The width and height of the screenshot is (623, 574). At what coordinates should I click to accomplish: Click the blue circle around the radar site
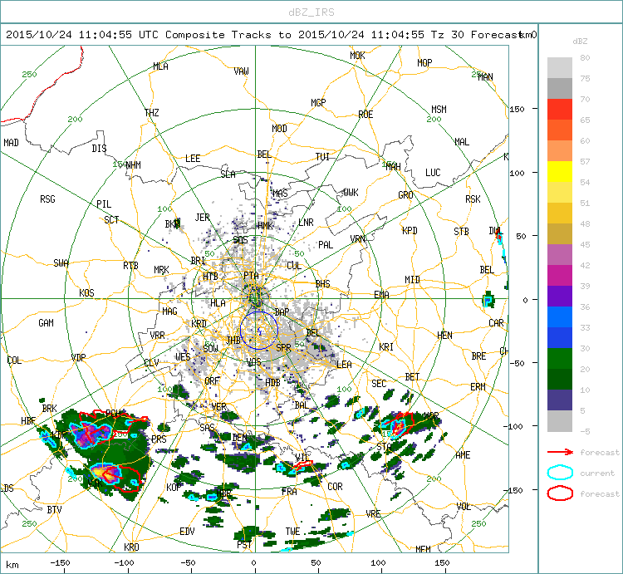click(x=258, y=331)
